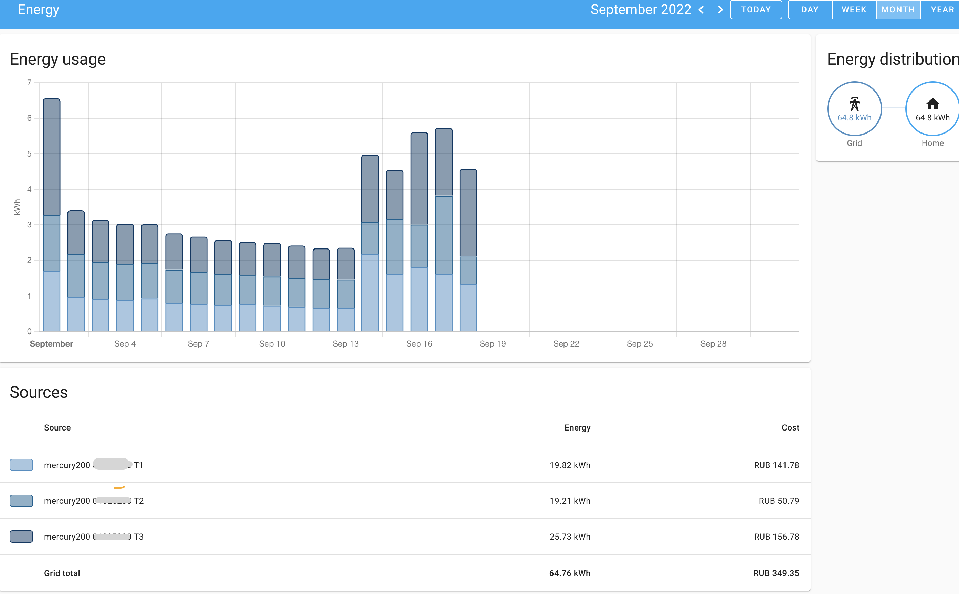Select the MONTH period button
The width and height of the screenshot is (959, 594).
point(898,10)
